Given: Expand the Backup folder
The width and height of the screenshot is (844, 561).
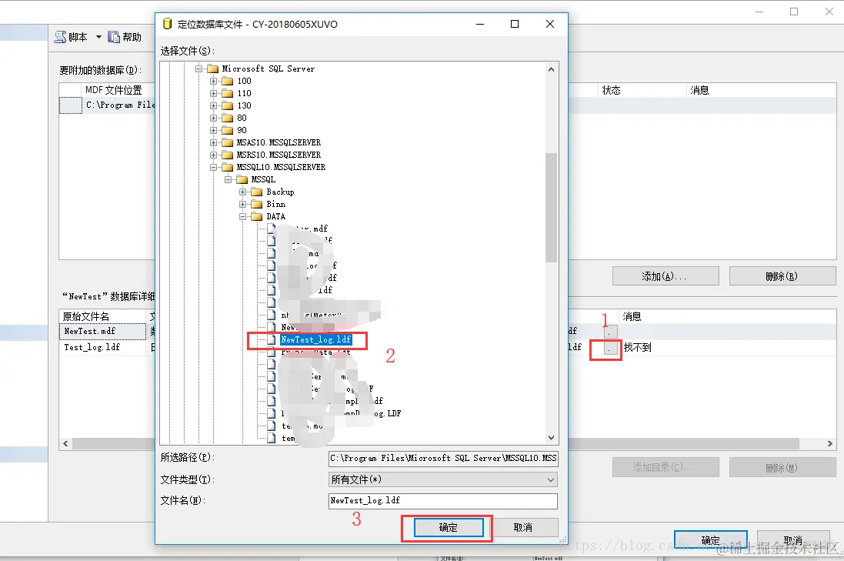Looking at the screenshot, I should point(243,192).
